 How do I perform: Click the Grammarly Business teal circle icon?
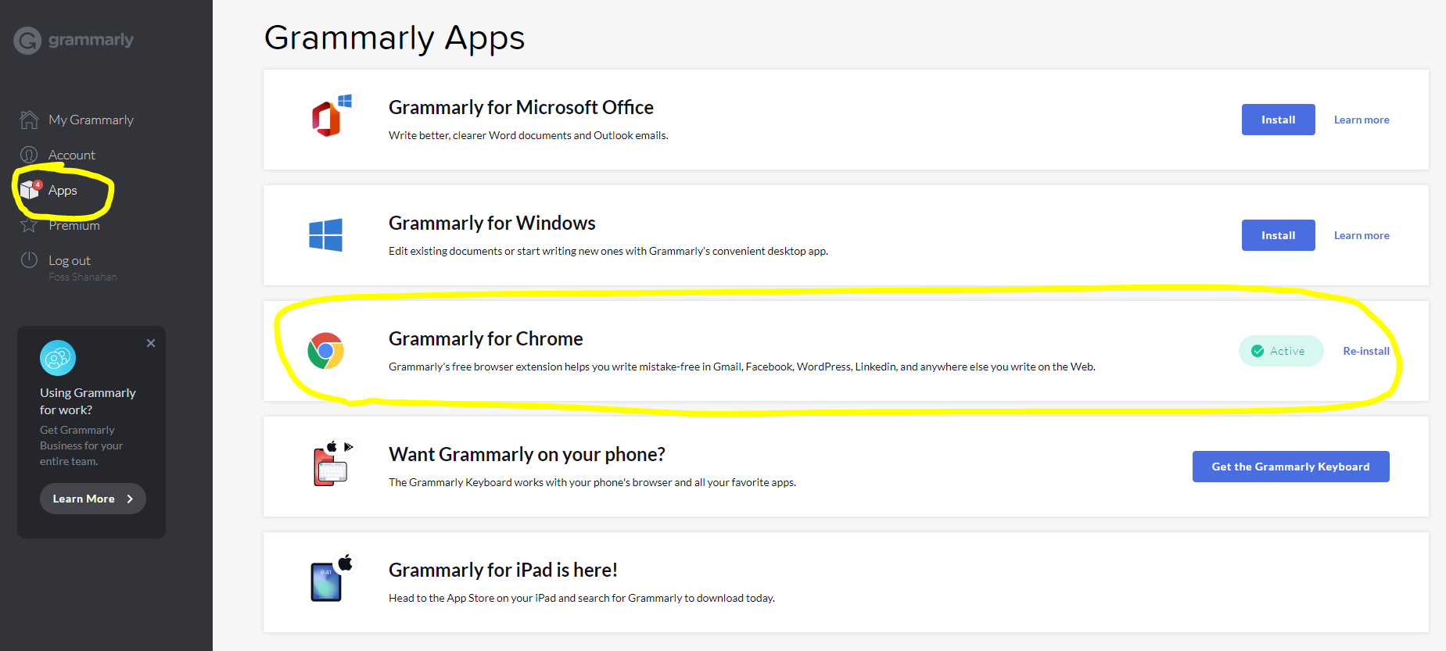58,358
